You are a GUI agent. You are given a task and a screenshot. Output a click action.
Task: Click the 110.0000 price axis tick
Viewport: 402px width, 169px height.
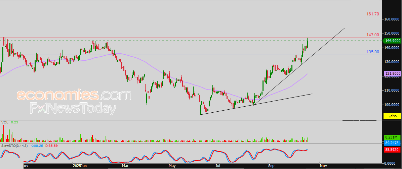pyautogui.click(x=392, y=90)
